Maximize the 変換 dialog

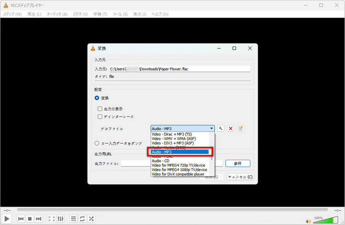tap(234, 48)
